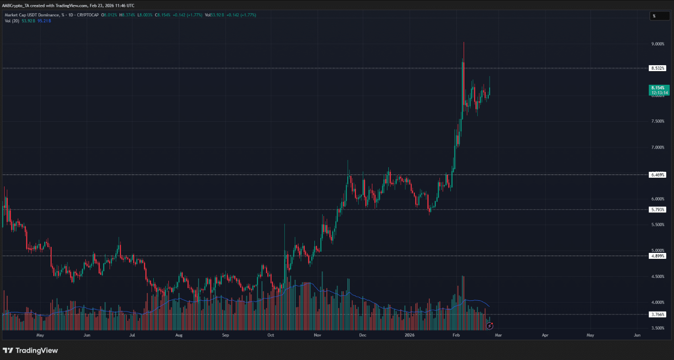Select the 2026 label on the time axis

[x=409, y=335]
